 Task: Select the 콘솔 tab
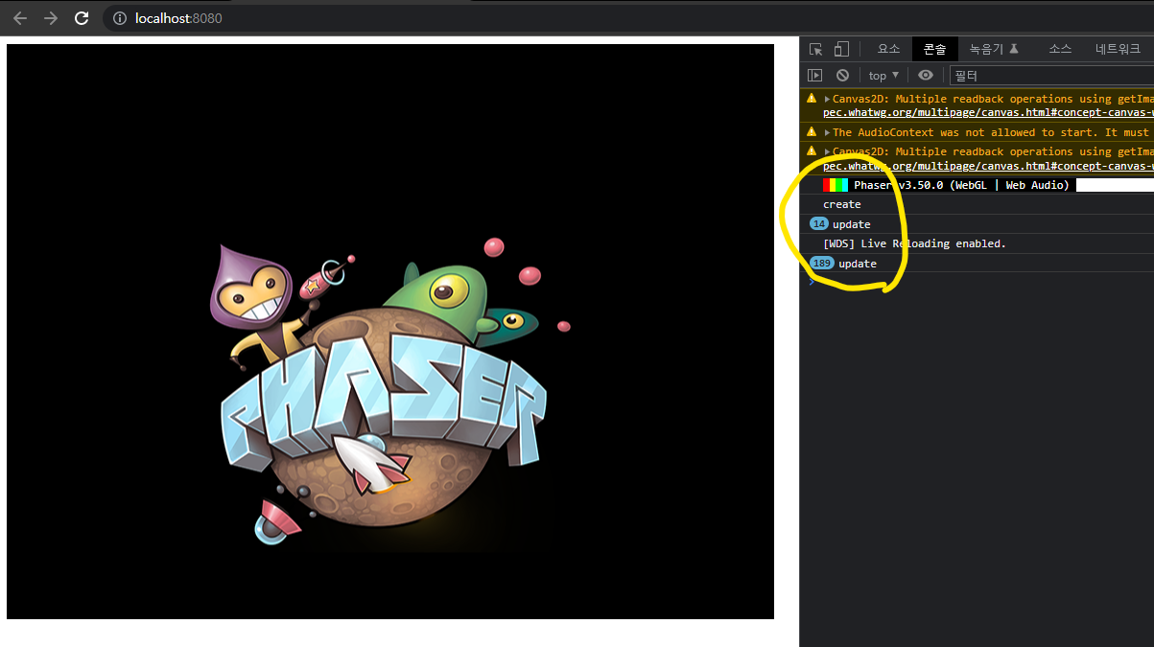[934, 49]
